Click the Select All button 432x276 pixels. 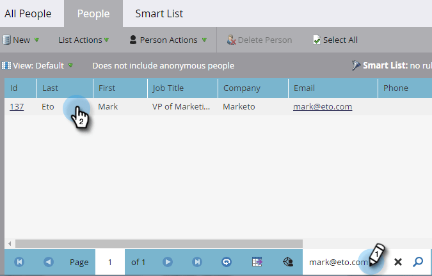coord(335,40)
